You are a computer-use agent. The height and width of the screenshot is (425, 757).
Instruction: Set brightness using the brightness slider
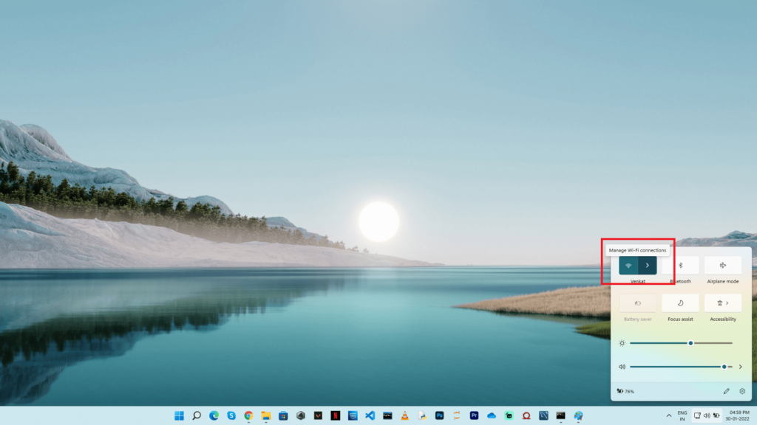pos(690,343)
